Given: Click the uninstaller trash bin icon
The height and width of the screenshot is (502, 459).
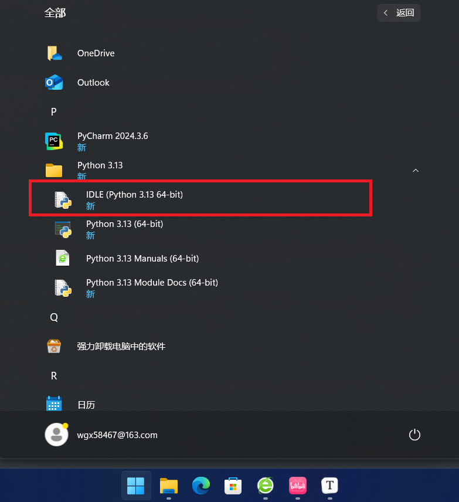Looking at the screenshot, I should 54,347.
